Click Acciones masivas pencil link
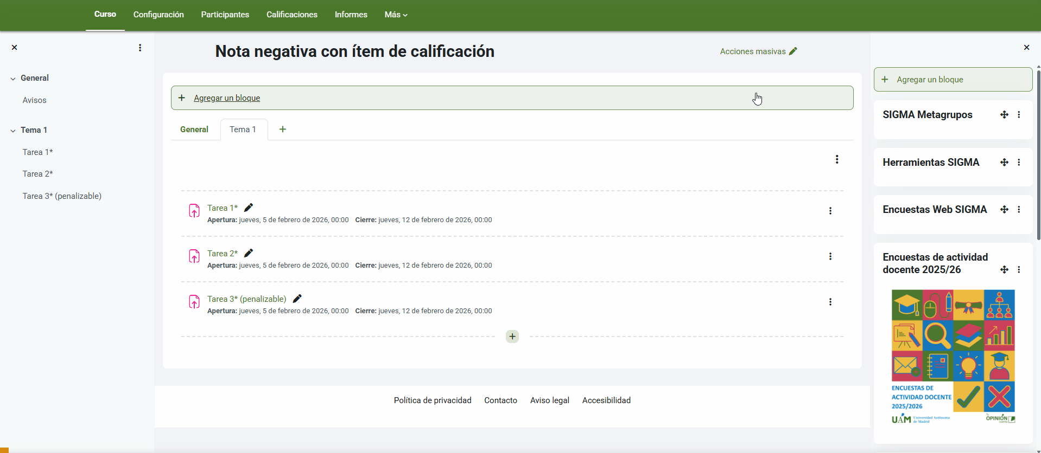 758,51
